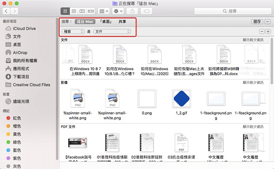Viewport: 274px width, 169px height.
Task: Click the 儲存 save search button
Action: (x=257, y=21)
